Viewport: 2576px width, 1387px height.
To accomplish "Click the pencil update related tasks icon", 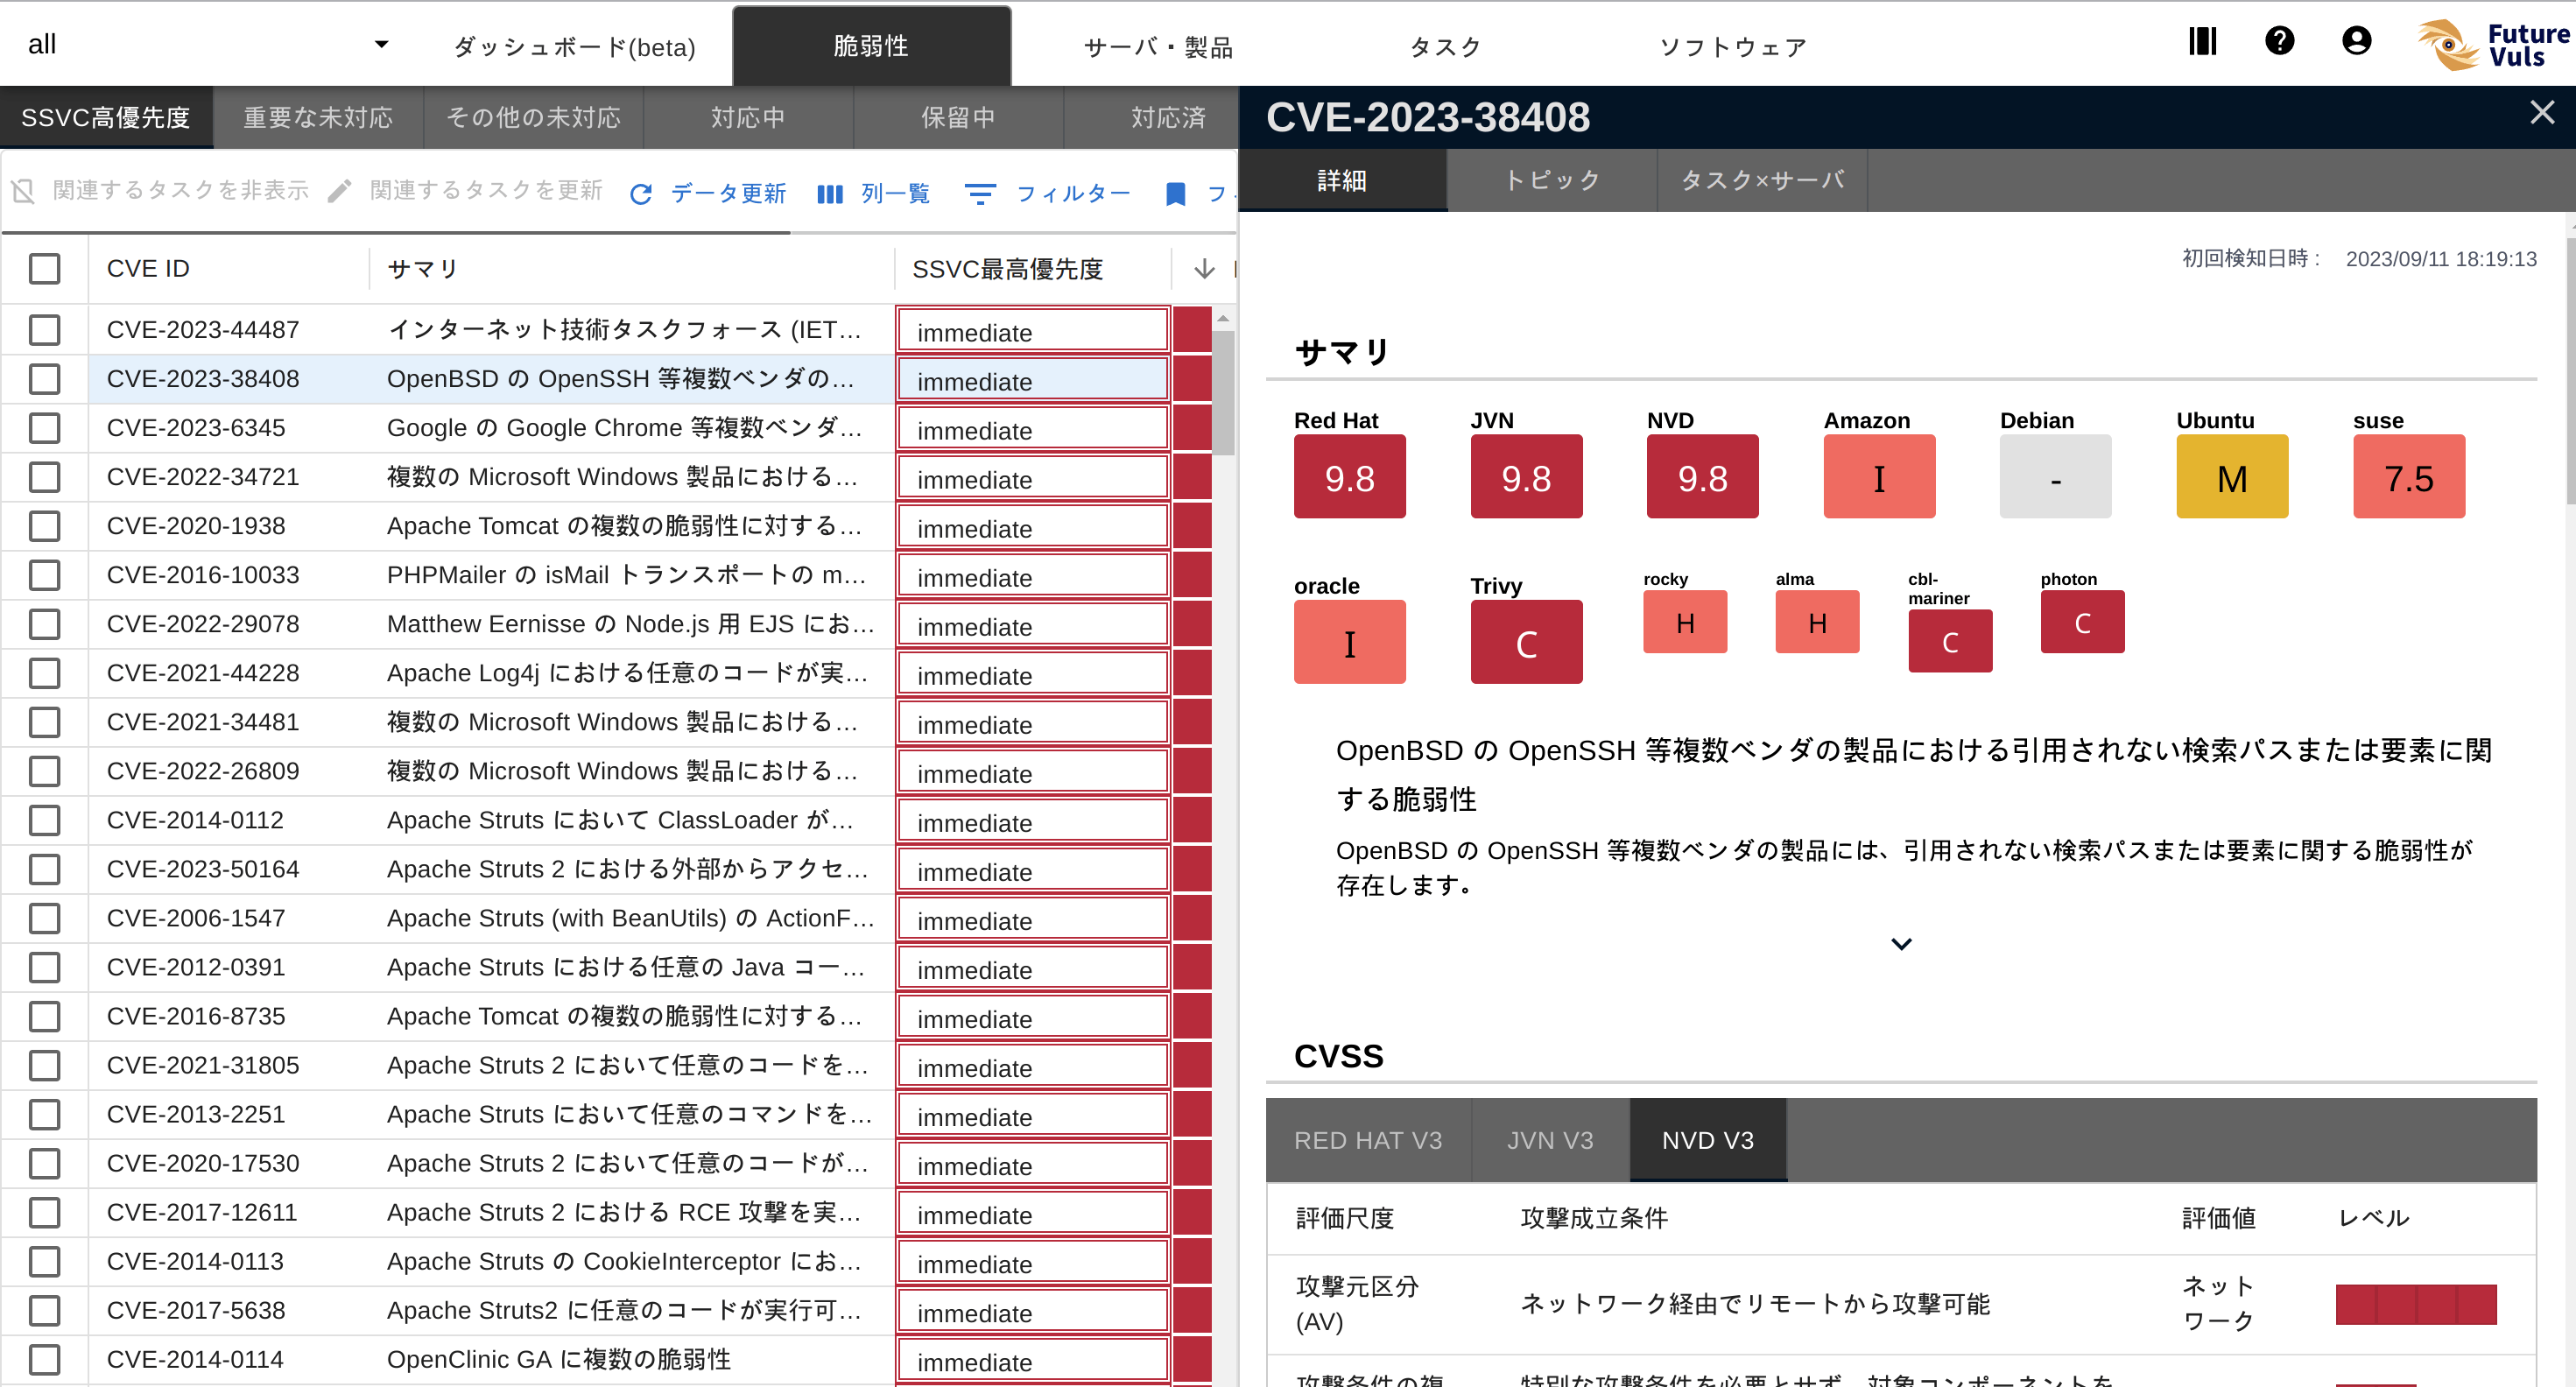I will pos(339,191).
